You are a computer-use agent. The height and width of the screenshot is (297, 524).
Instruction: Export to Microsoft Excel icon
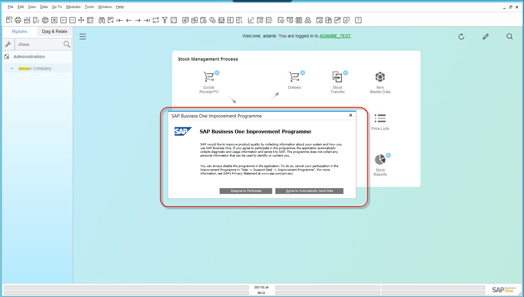[54, 20]
